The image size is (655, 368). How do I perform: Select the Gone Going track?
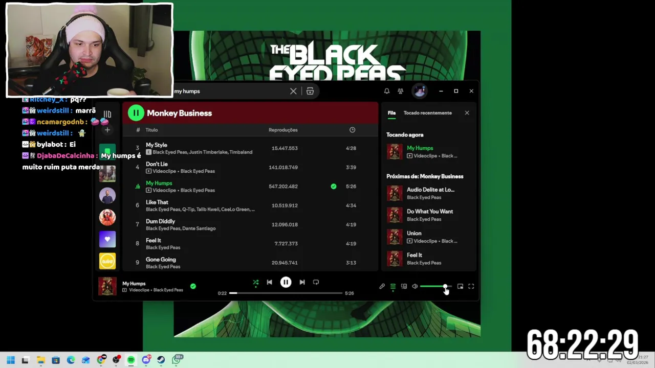[251, 263]
